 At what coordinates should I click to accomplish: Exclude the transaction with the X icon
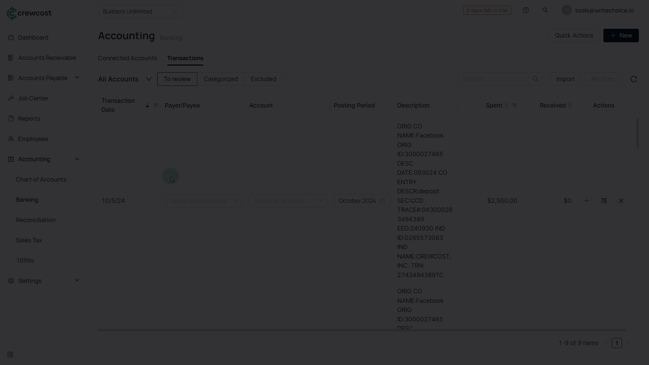pyautogui.click(x=621, y=201)
